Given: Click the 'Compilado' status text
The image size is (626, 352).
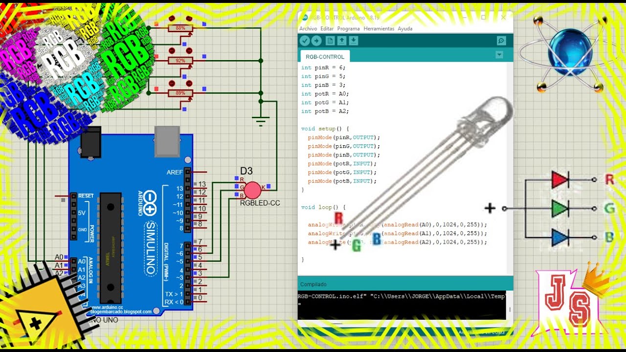Looking at the screenshot, I should 313,285.
